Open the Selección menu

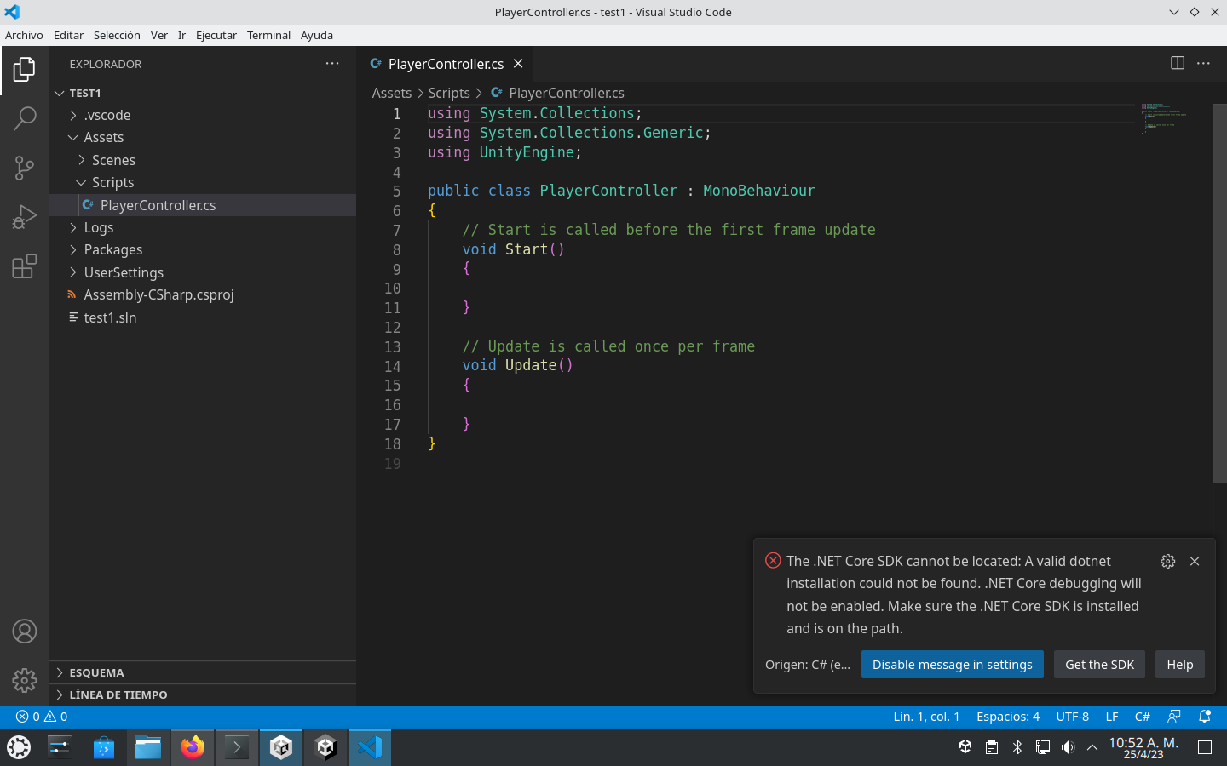pyautogui.click(x=117, y=35)
